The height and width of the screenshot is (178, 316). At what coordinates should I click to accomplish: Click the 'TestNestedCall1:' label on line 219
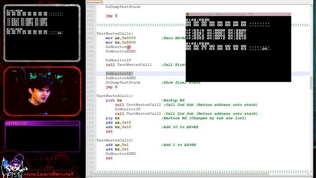pos(115,96)
